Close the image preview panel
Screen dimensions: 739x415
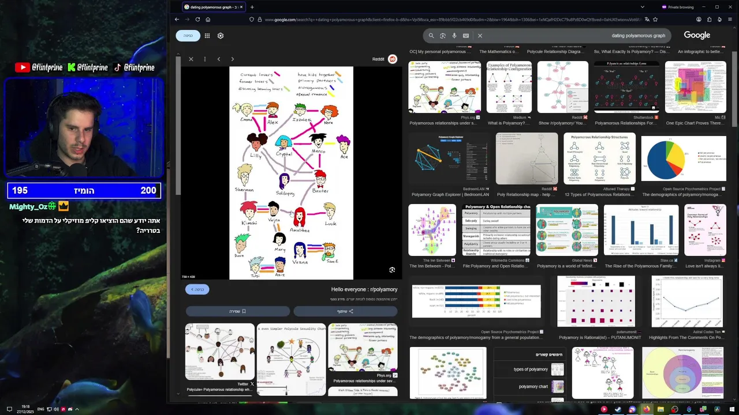[191, 59]
